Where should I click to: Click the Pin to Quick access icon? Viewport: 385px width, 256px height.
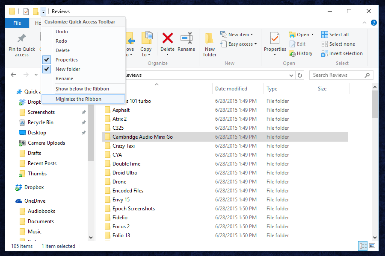coord(22,38)
